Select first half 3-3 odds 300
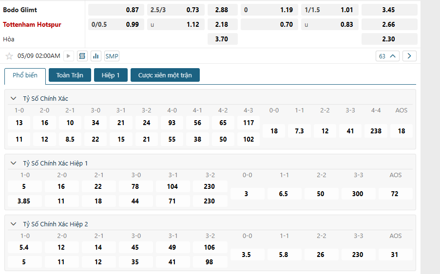 point(358,194)
